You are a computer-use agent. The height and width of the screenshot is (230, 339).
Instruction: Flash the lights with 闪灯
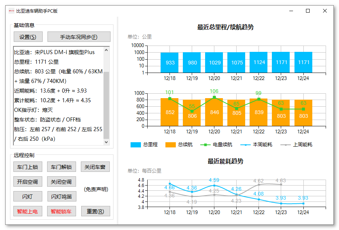point(27,196)
